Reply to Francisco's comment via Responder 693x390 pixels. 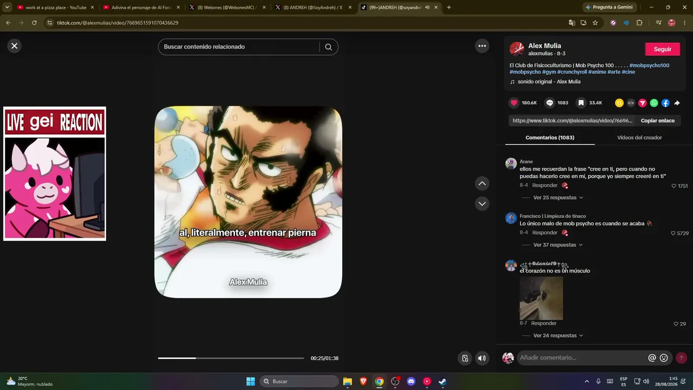pos(545,232)
